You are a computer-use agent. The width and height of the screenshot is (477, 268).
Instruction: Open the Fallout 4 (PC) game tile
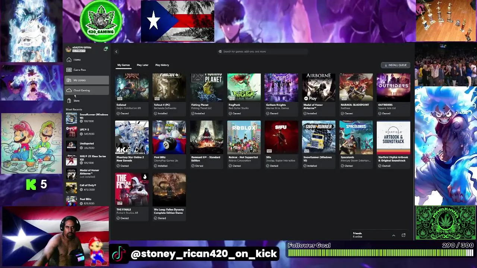coord(169,94)
